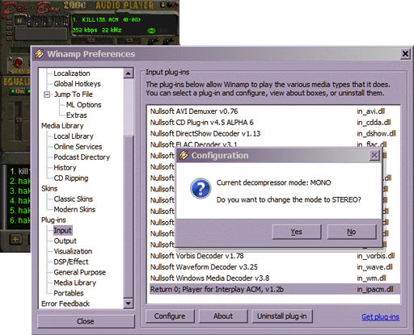Click the question mark icon in Configuration dialog

[201, 188]
